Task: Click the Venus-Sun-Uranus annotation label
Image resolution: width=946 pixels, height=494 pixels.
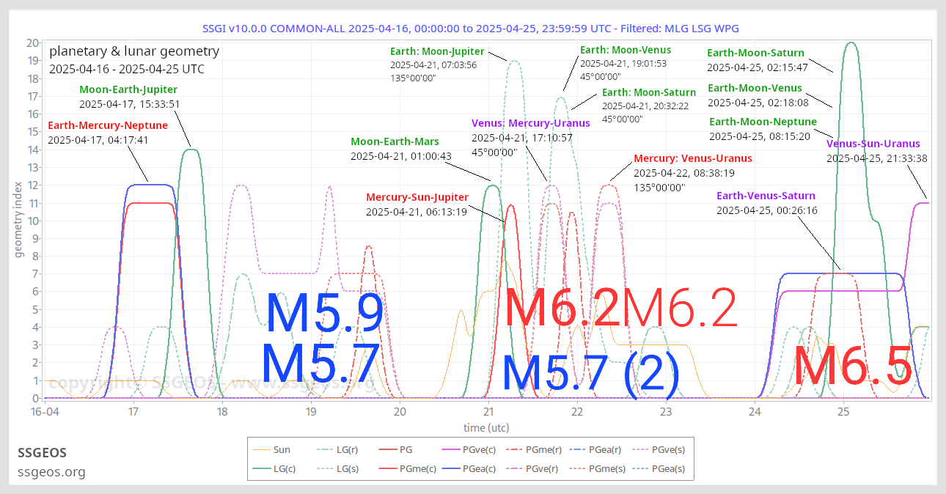Action: [873, 144]
